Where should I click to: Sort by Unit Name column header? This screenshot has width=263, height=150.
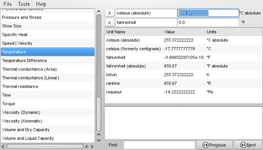pyautogui.click(x=133, y=32)
